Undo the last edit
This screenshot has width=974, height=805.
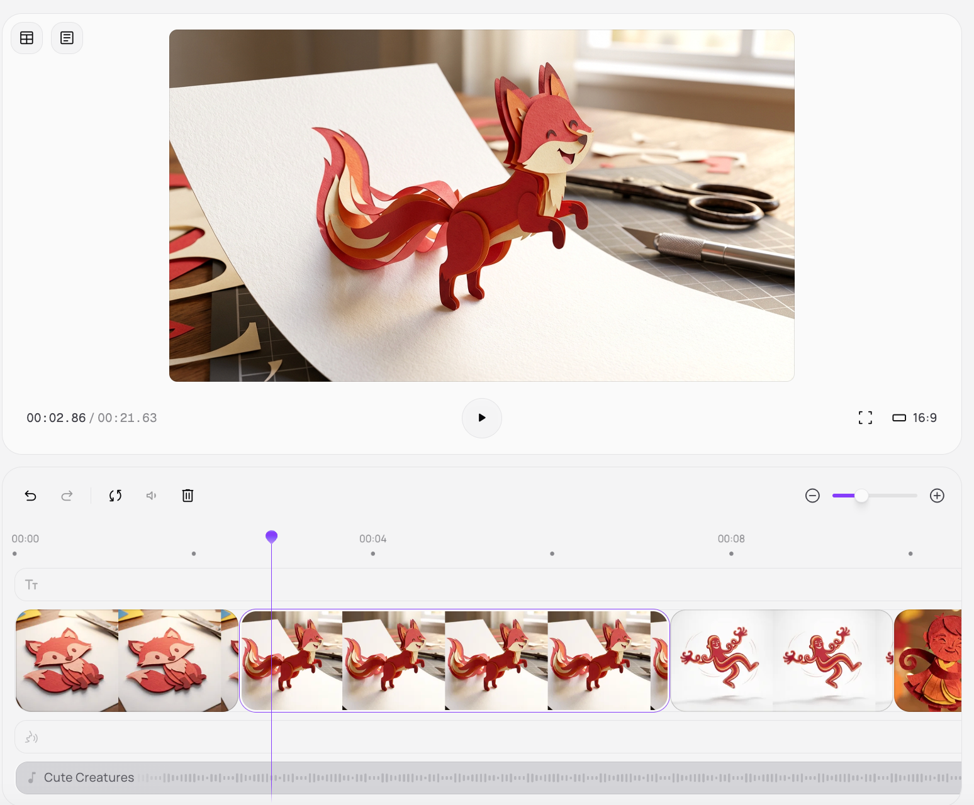coord(30,496)
